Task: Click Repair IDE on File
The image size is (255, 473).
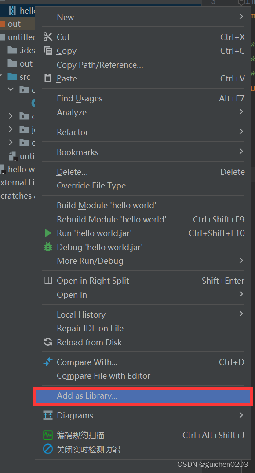Action: tap(90, 328)
